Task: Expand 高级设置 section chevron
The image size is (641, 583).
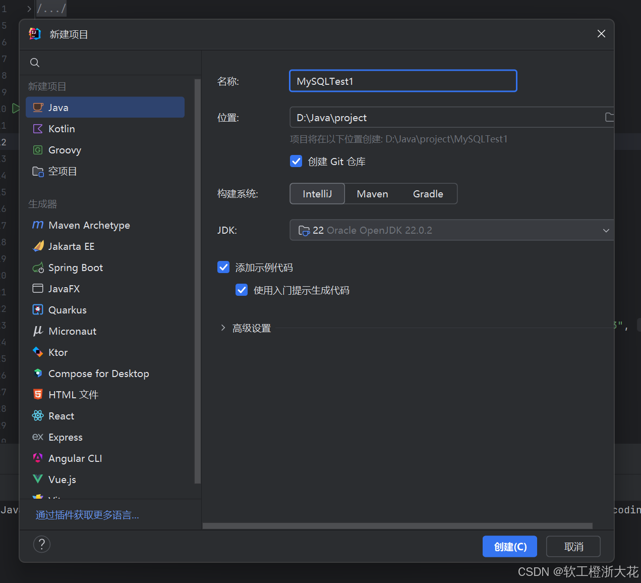Action: click(223, 328)
